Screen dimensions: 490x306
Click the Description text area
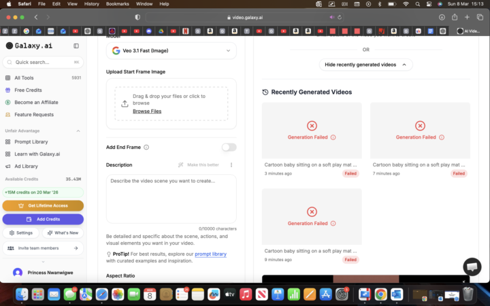(x=171, y=199)
